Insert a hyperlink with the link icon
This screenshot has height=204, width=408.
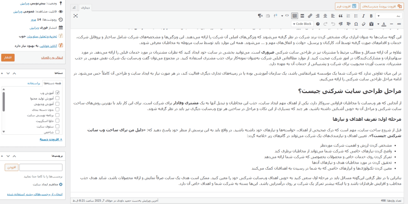click(x=310, y=16)
